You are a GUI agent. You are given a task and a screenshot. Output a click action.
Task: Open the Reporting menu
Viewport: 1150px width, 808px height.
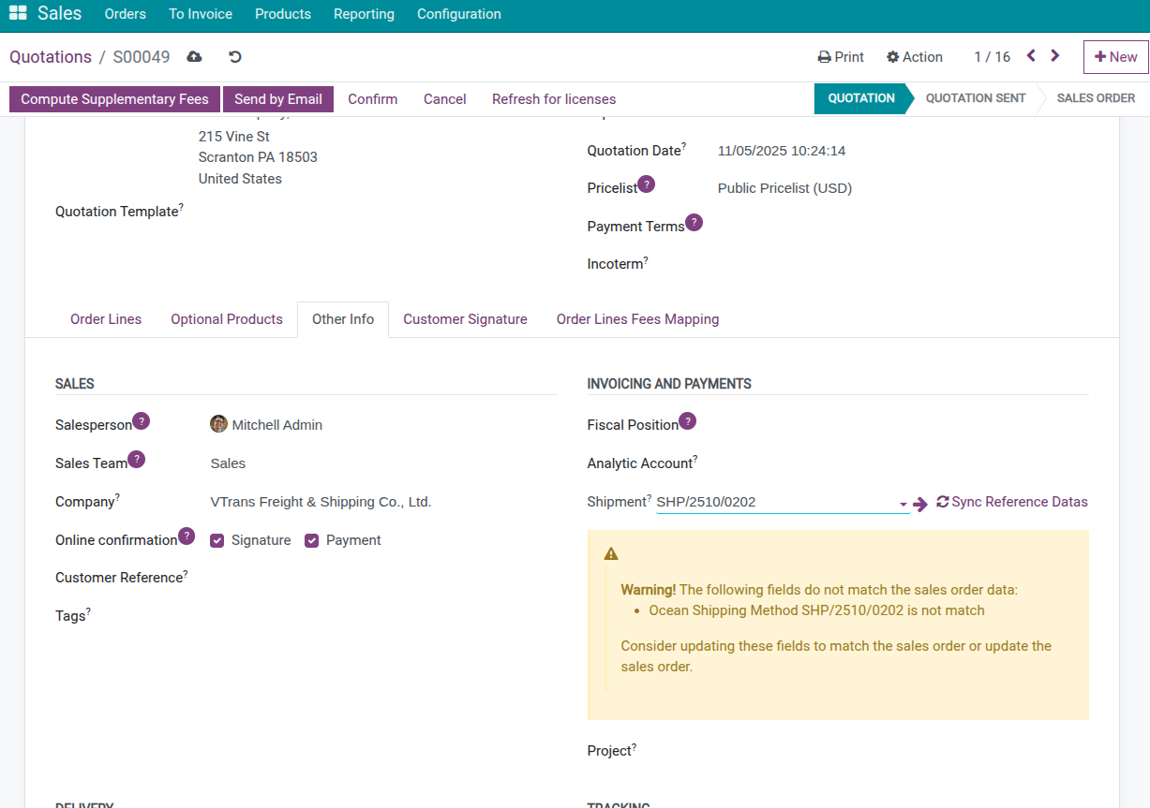click(x=364, y=14)
